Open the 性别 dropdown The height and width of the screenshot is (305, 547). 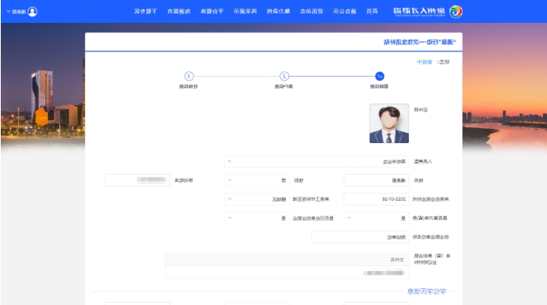point(257,180)
